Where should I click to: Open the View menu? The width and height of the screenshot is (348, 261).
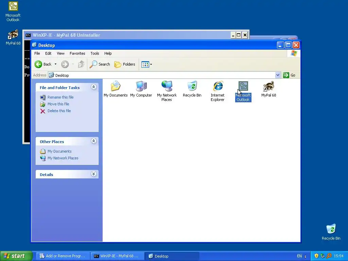click(60, 53)
